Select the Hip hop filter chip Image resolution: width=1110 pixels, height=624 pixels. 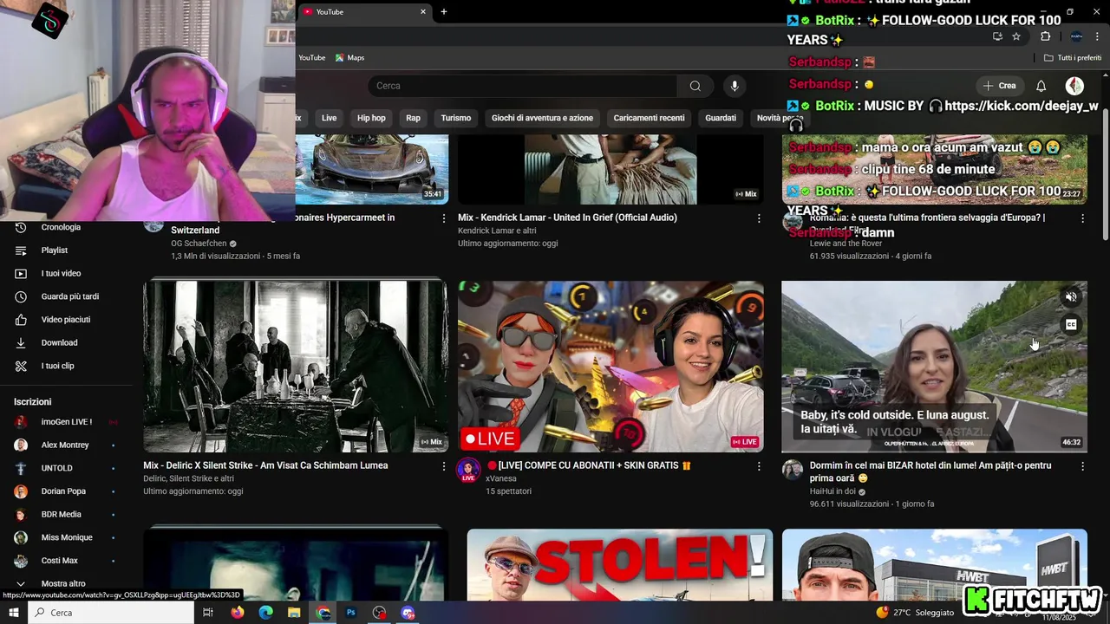(x=371, y=118)
